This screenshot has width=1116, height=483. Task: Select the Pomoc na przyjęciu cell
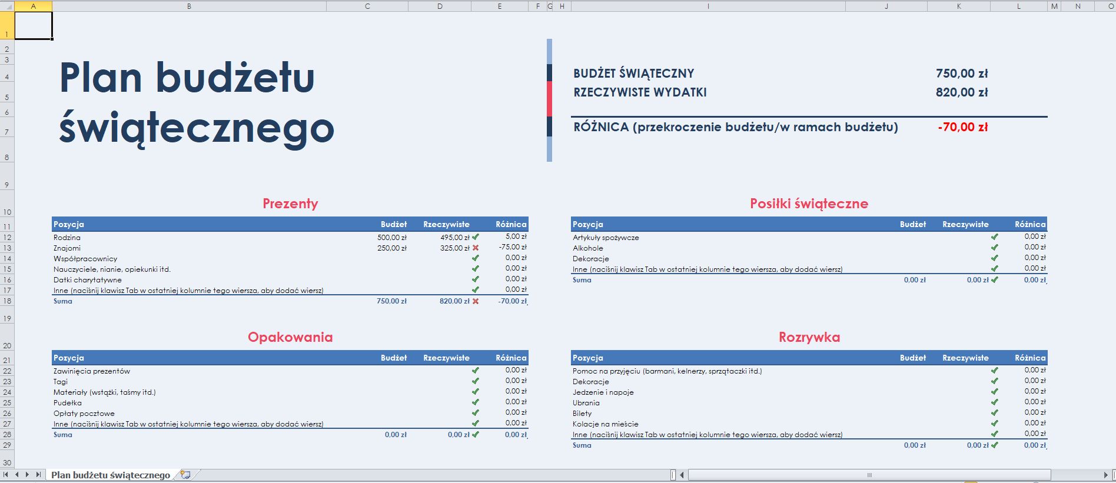[x=667, y=371]
